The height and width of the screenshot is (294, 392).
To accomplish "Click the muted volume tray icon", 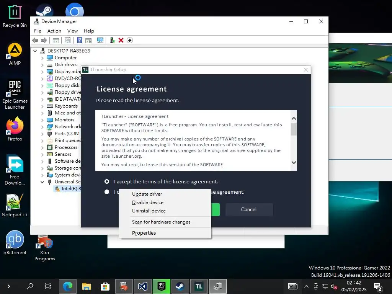I will (x=334, y=286).
